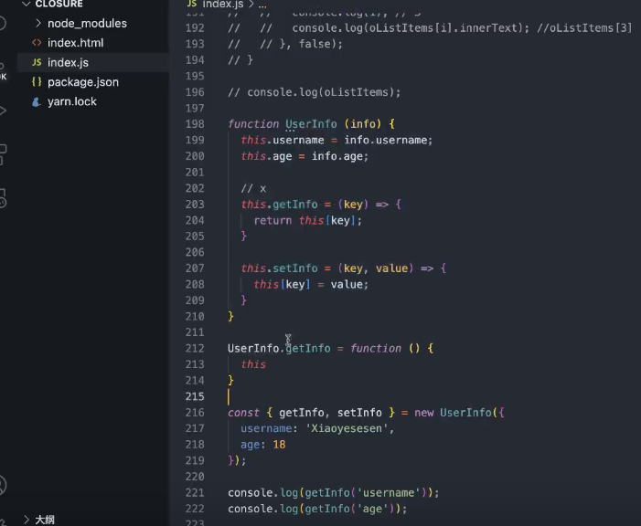Click the new keyword on line 216
Viewport: 641px width, 526px height.
coord(424,413)
